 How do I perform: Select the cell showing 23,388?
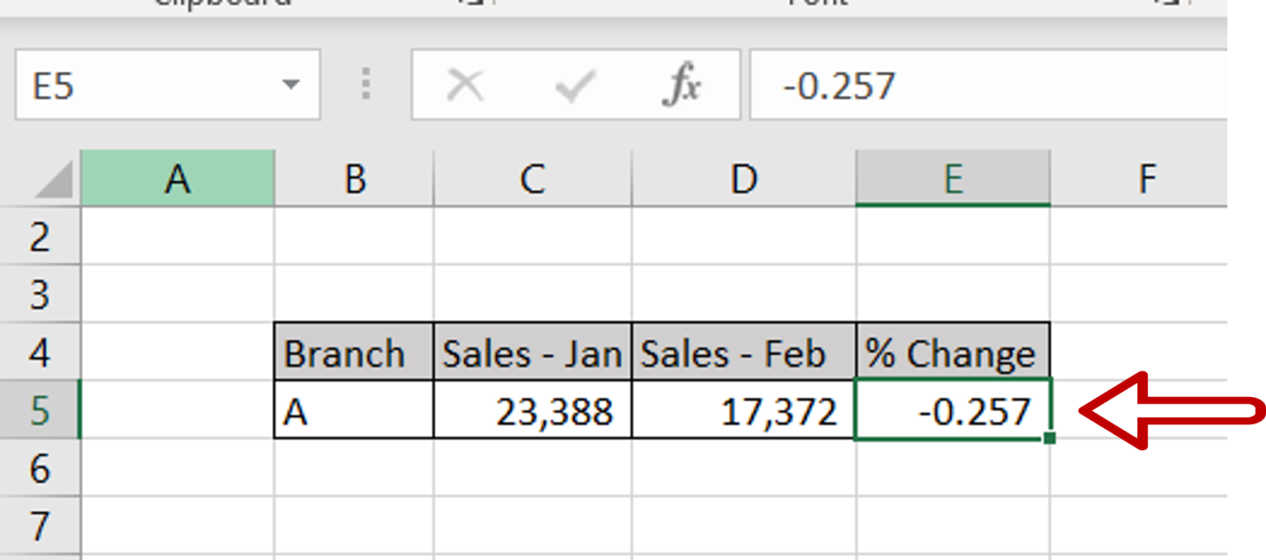pos(532,412)
